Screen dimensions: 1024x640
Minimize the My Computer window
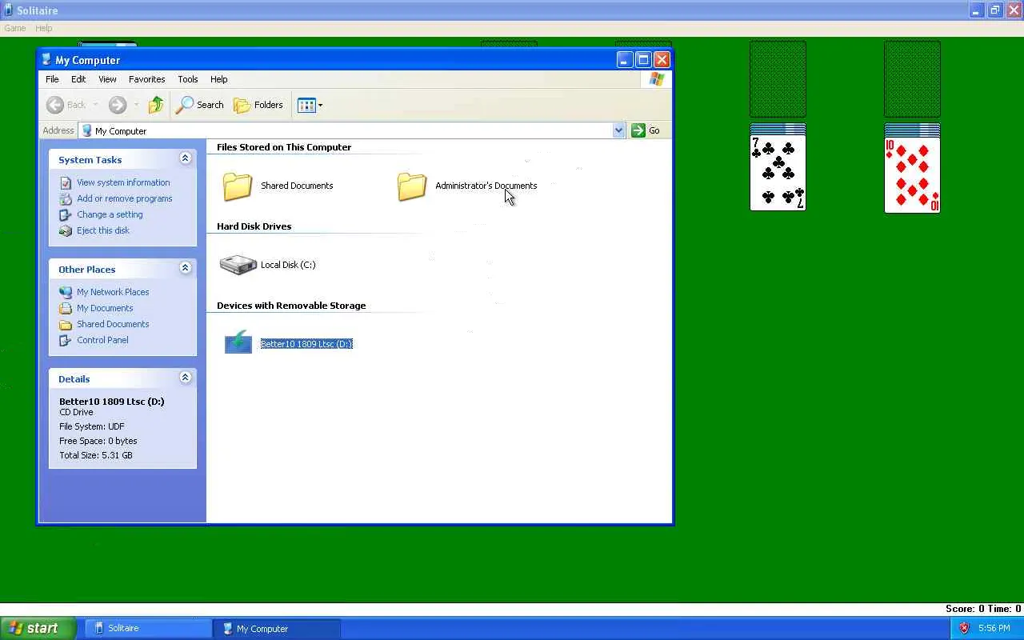625,60
